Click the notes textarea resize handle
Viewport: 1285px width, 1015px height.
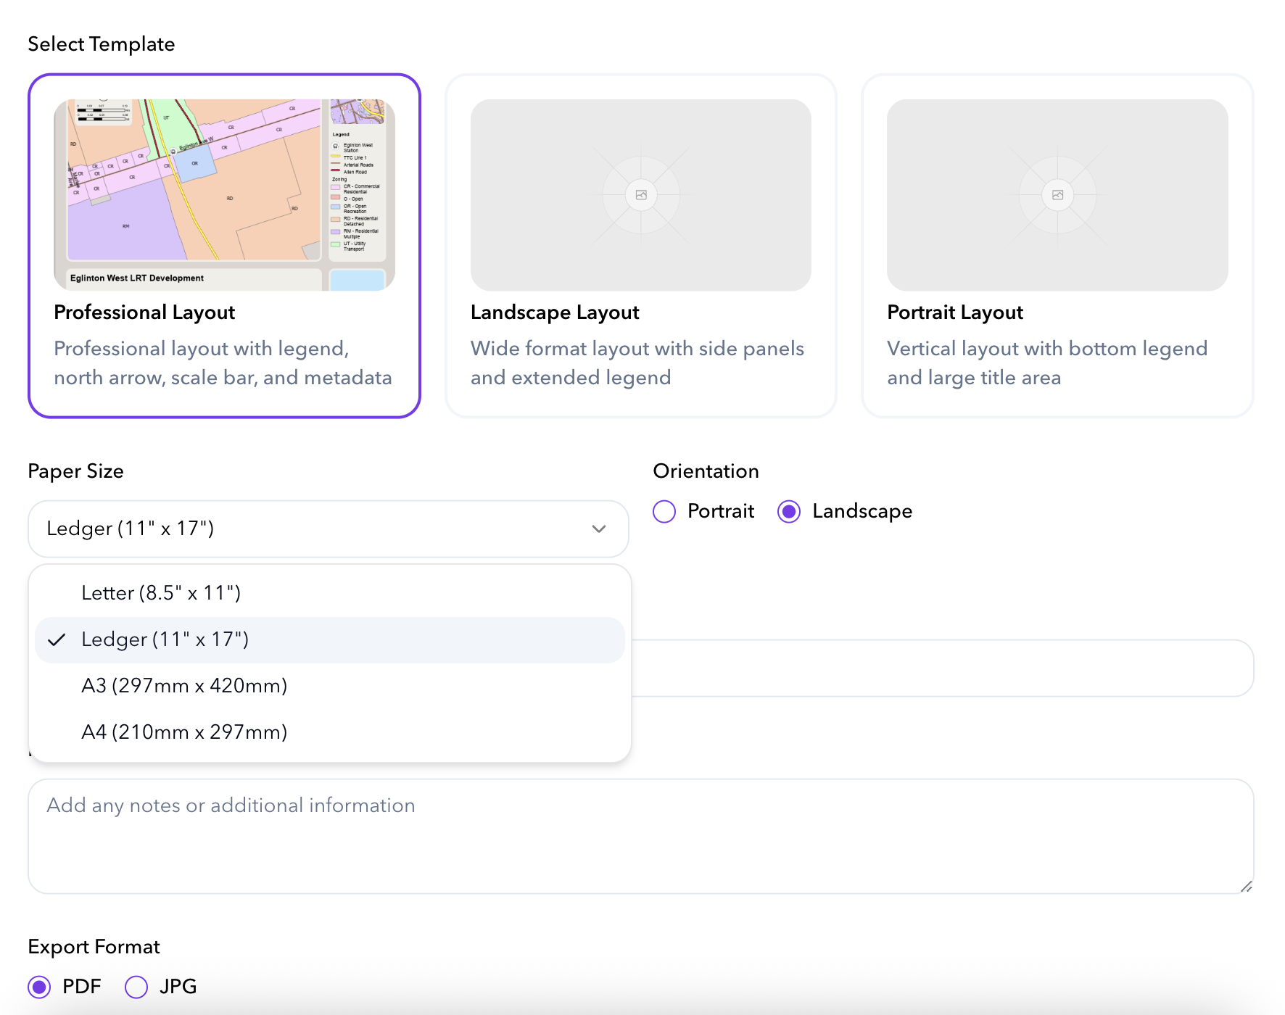[x=1246, y=886]
